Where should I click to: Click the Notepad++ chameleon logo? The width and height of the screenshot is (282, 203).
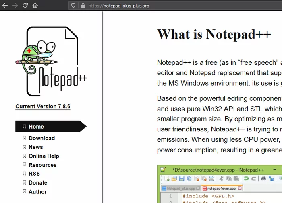pos(51,61)
